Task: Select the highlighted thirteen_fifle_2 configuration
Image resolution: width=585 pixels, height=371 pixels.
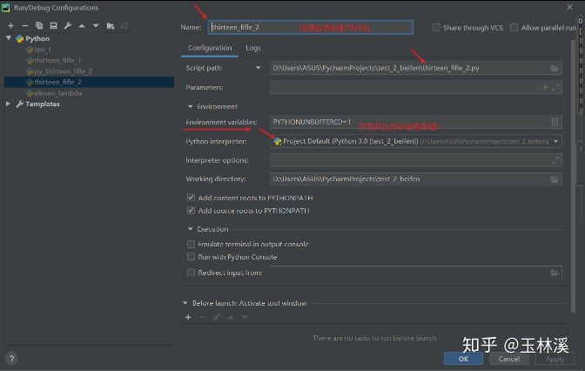Action: pos(89,82)
